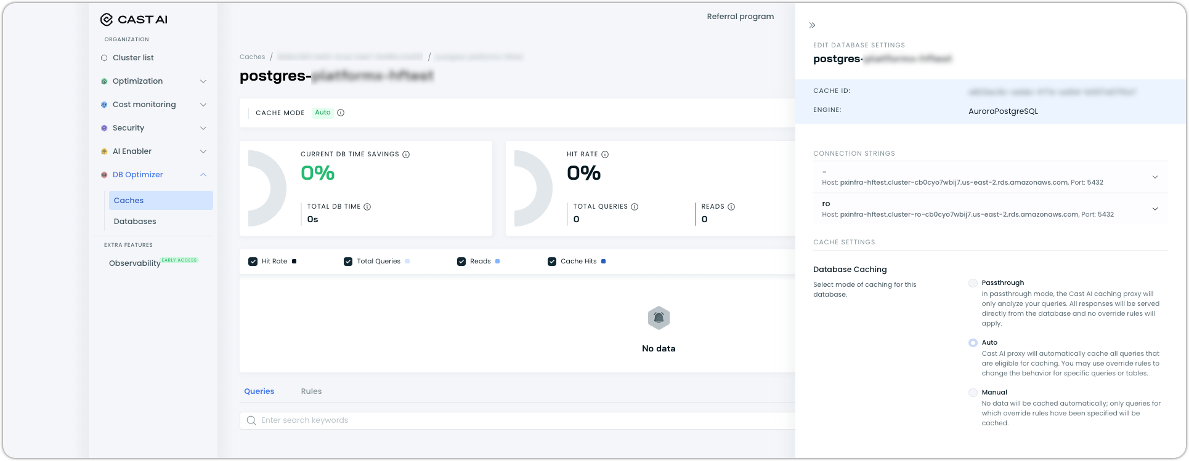This screenshot has width=1189, height=461.
Task: Click the DB time savings gauge chart
Action: pos(267,188)
